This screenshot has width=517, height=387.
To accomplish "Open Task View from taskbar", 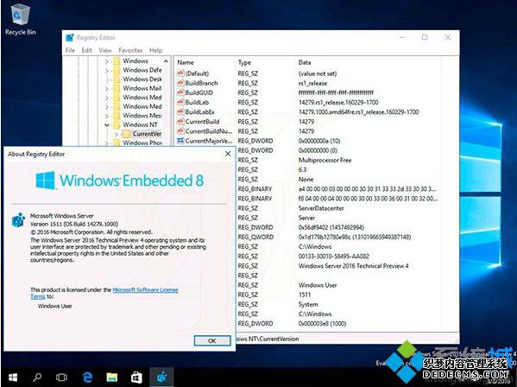I will (x=61, y=377).
